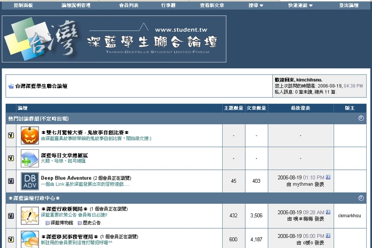This screenshot has height=248, width=372.
Task: Go to last post arrow by mythman
Action: pyautogui.click(x=328, y=177)
